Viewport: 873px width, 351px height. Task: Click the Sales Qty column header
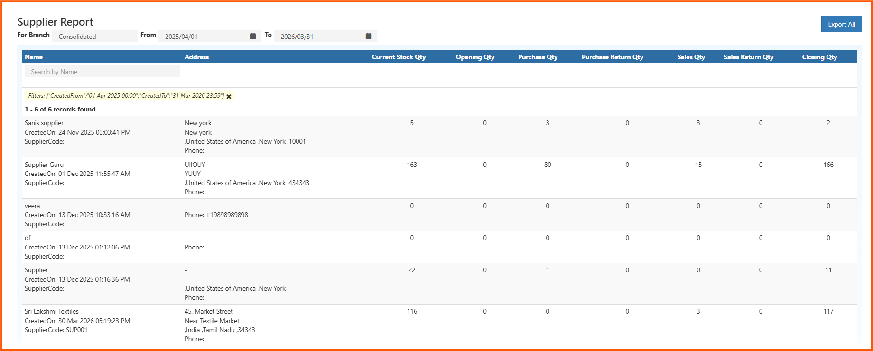tap(691, 57)
